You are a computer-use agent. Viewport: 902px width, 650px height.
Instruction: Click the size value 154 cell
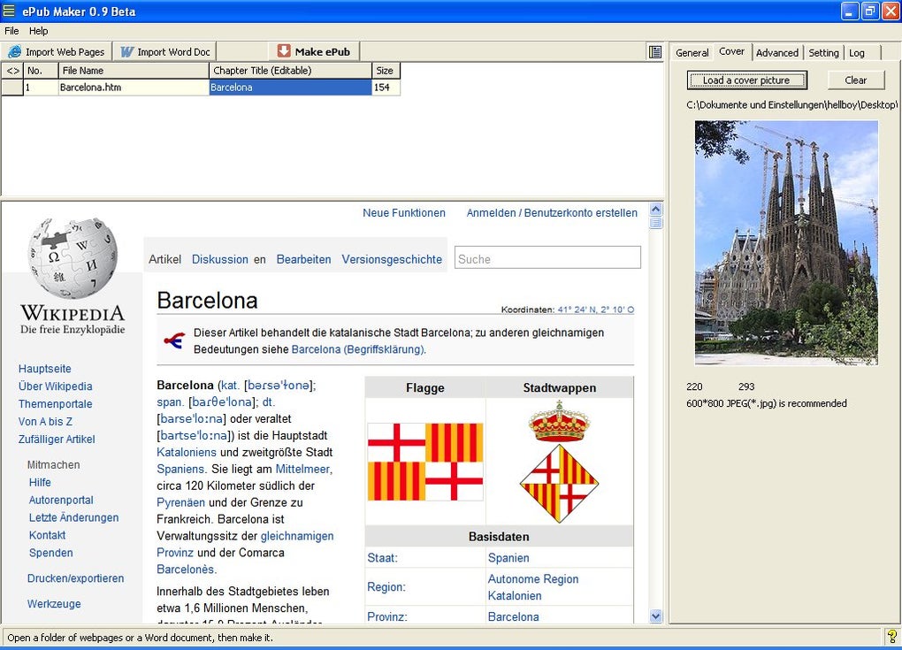[386, 88]
